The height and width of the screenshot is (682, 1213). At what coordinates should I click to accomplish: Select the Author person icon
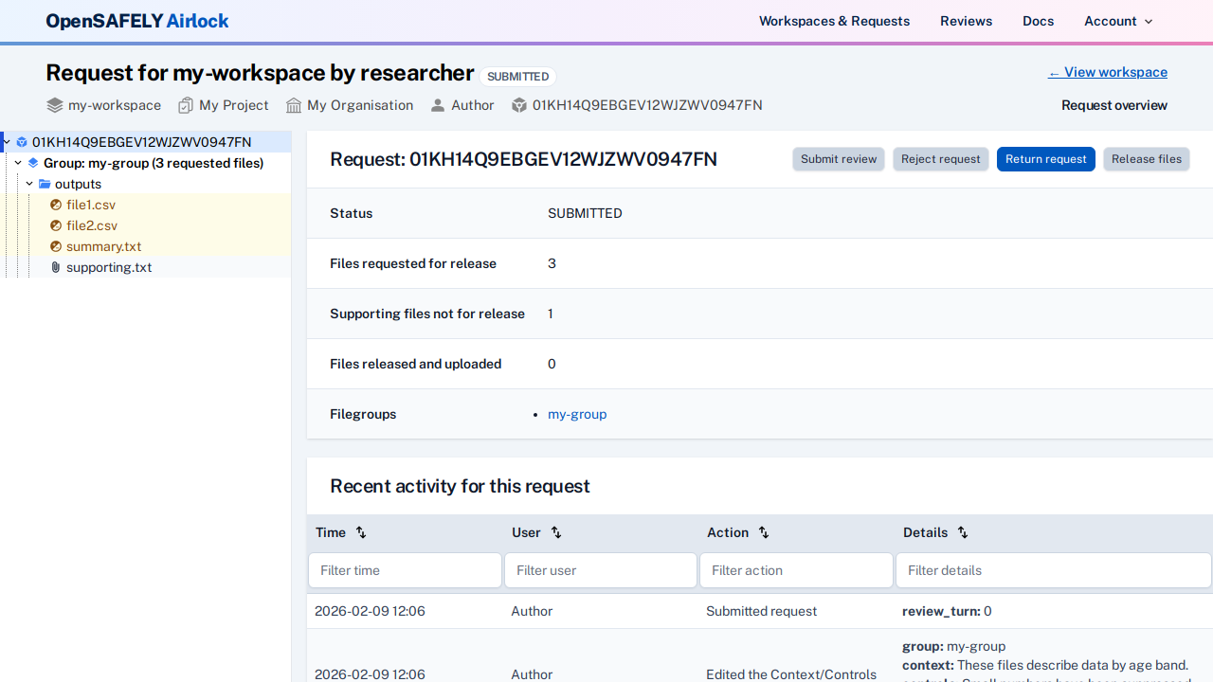pyautogui.click(x=437, y=105)
